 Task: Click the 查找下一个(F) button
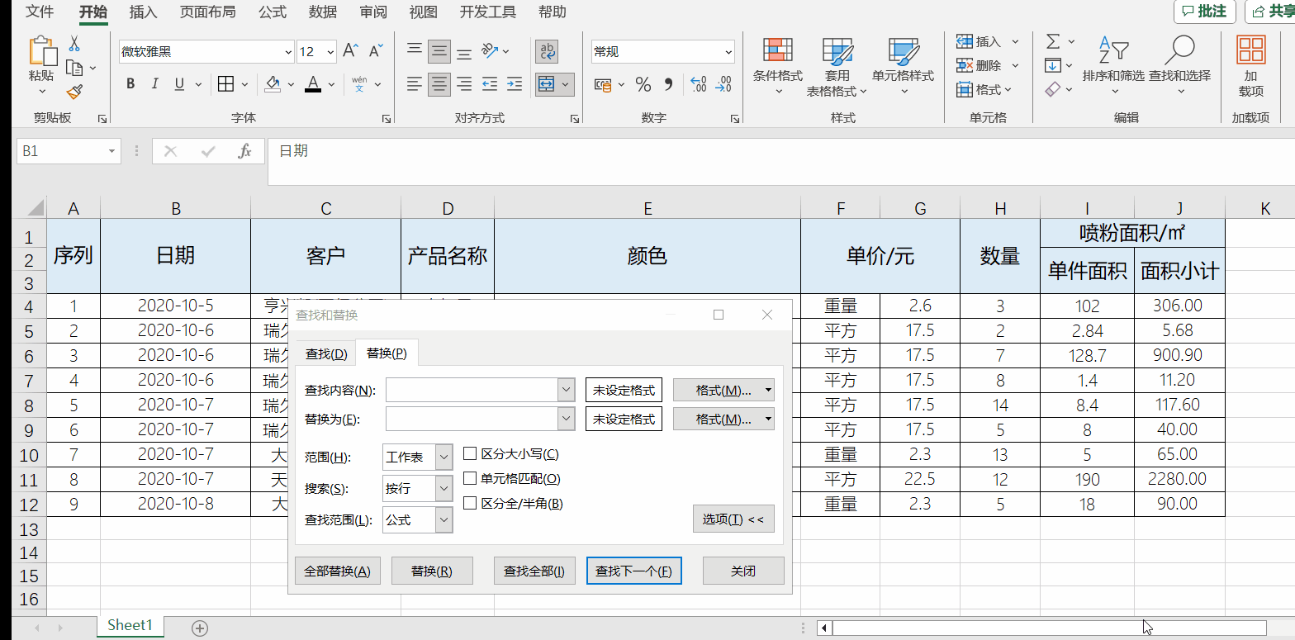point(634,571)
